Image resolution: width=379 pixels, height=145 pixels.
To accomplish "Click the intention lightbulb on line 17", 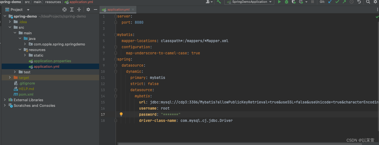I will [x=121, y=114].
